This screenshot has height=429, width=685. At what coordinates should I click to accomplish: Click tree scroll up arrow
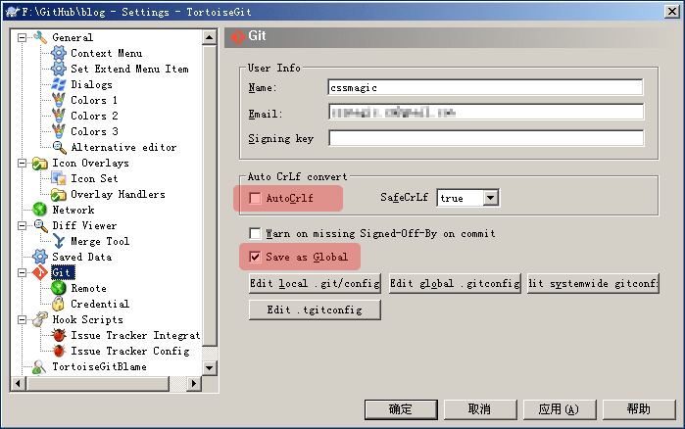[210, 37]
